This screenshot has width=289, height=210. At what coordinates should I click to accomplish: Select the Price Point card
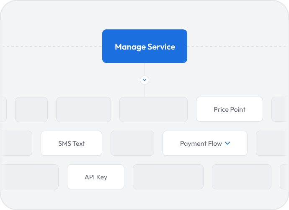click(230, 109)
